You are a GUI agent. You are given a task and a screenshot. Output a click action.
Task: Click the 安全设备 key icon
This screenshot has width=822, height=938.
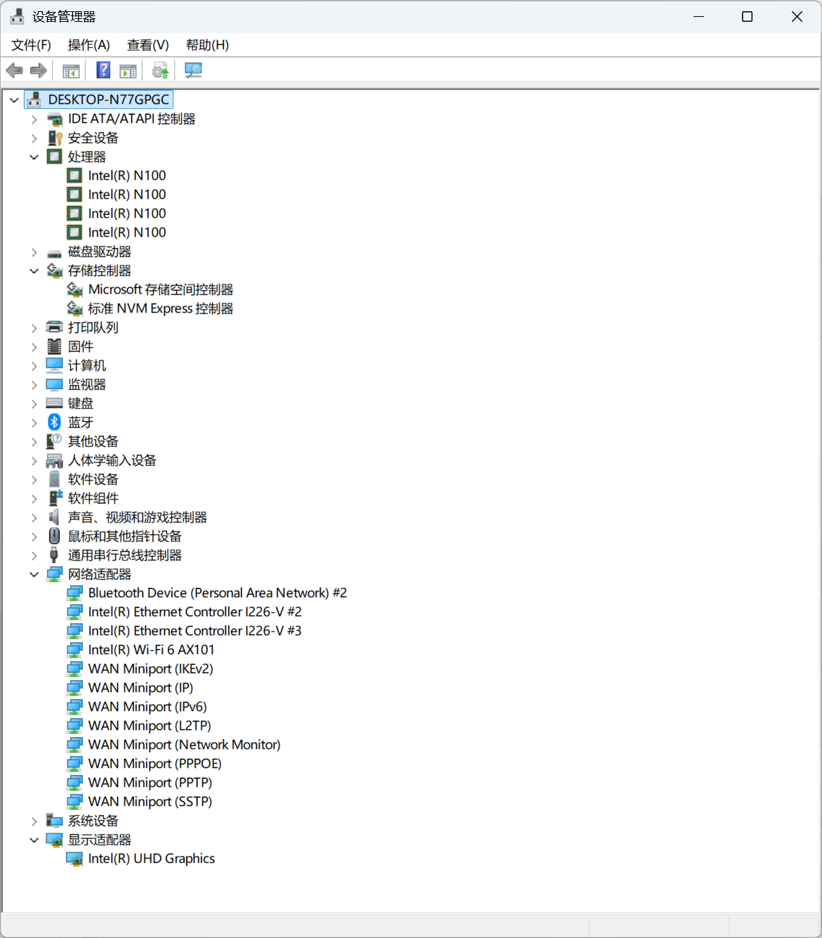pos(54,138)
